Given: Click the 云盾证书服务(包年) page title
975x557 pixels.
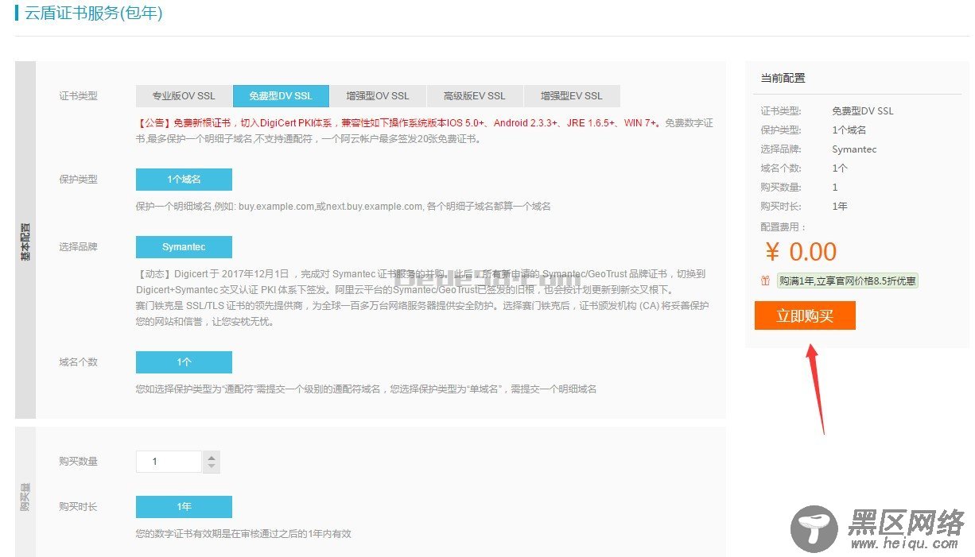Looking at the screenshot, I should (94, 14).
